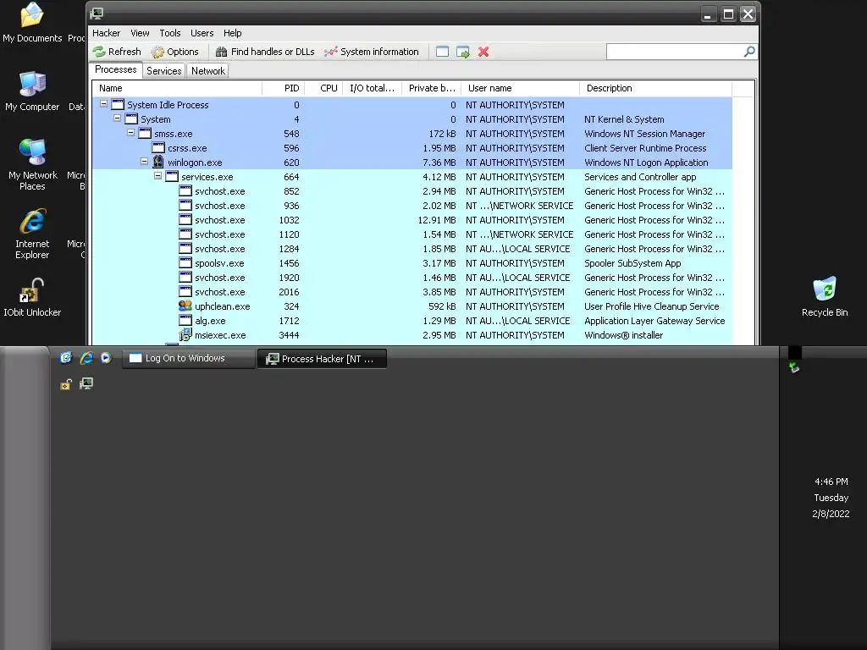Click the window with green arrow toolbar icon
The width and height of the screenshot is (867, 650).
(x=463, y=52)
